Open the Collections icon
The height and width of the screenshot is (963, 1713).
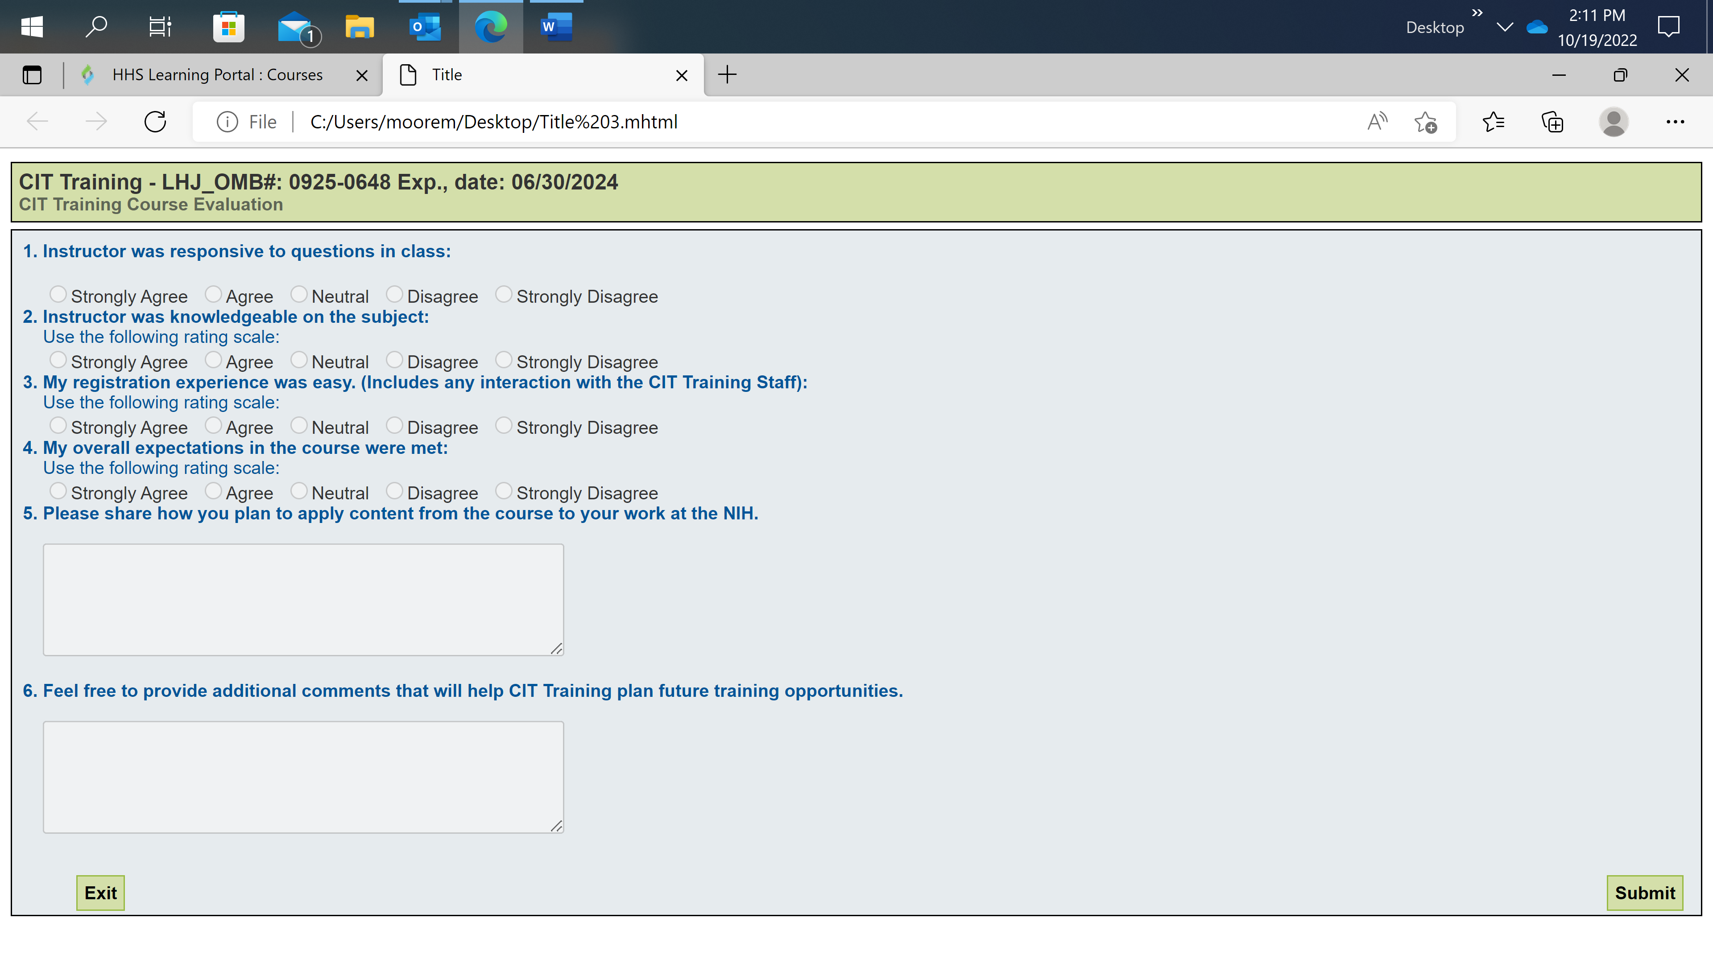[x=1552, y=122]
